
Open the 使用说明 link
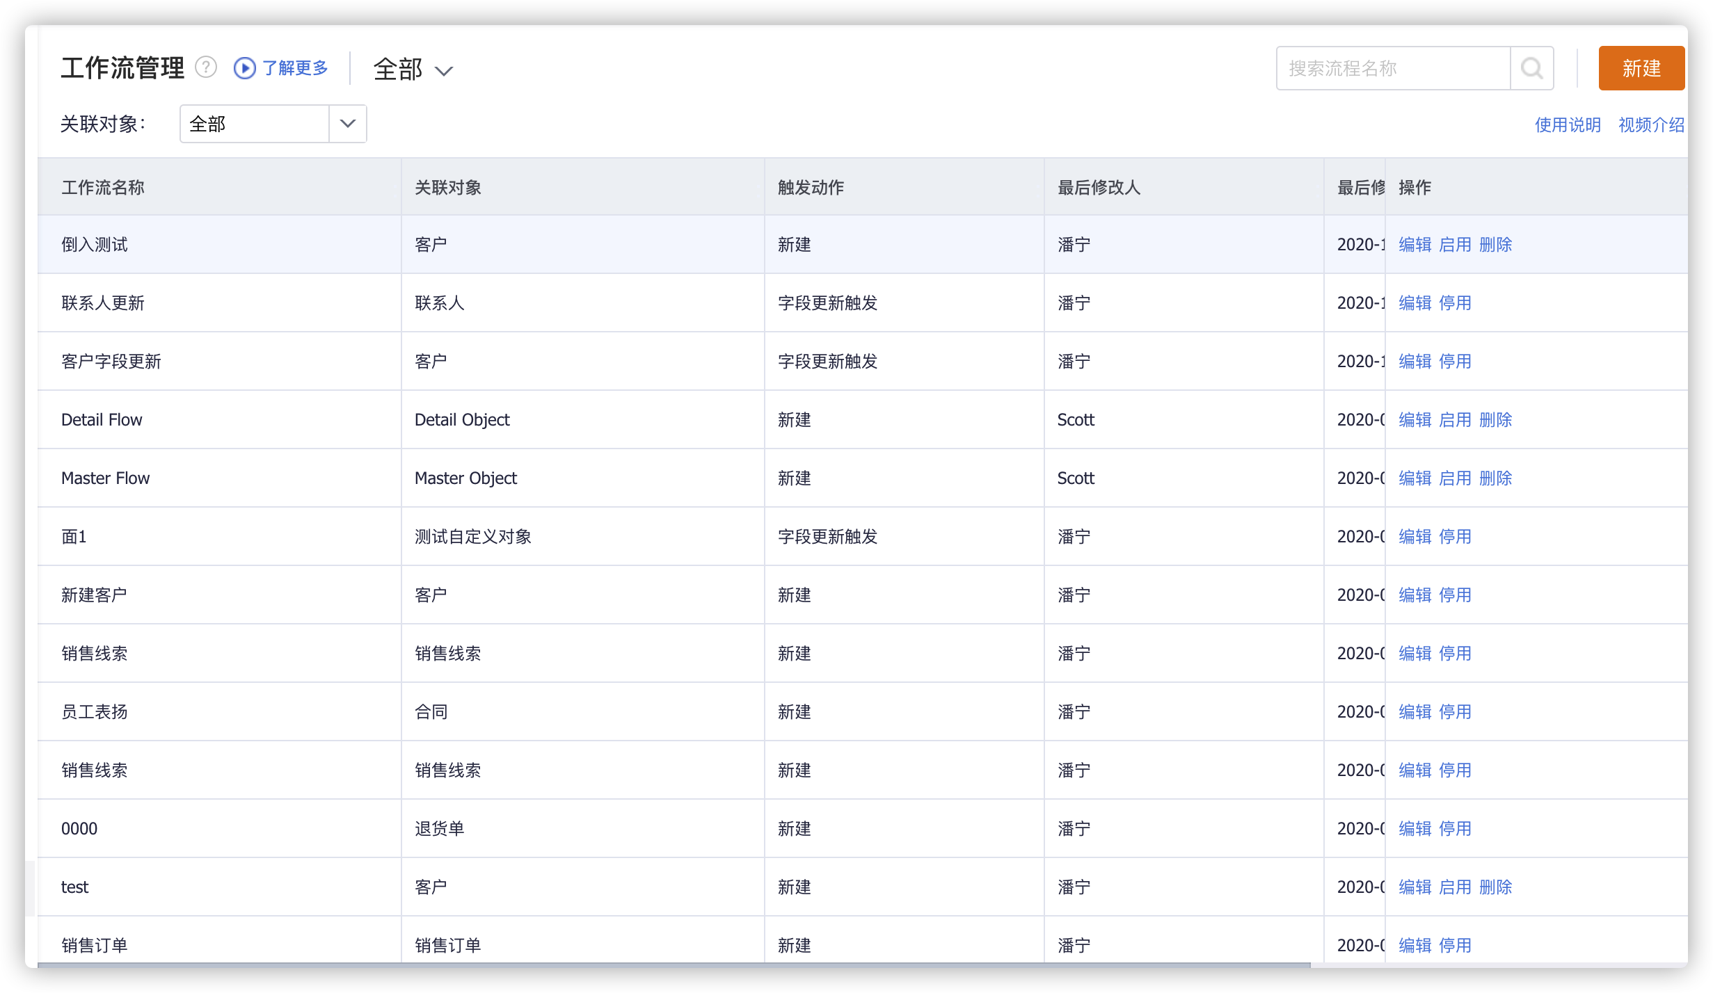[1567, 125]
